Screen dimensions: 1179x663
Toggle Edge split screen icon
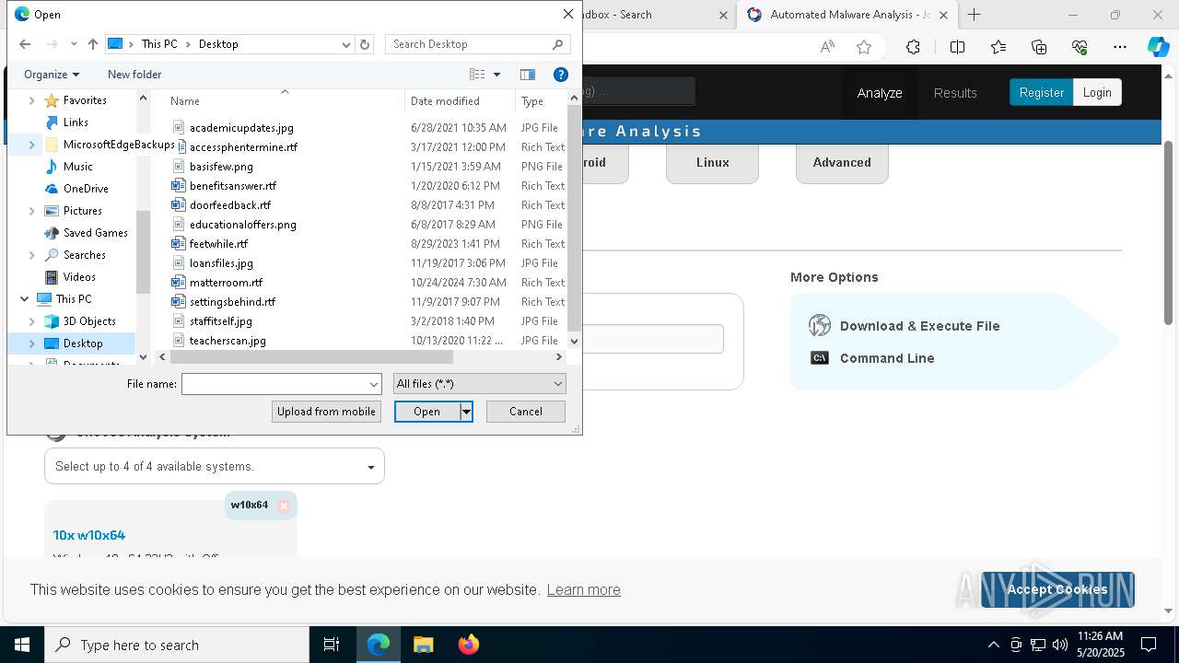[957, 47]
